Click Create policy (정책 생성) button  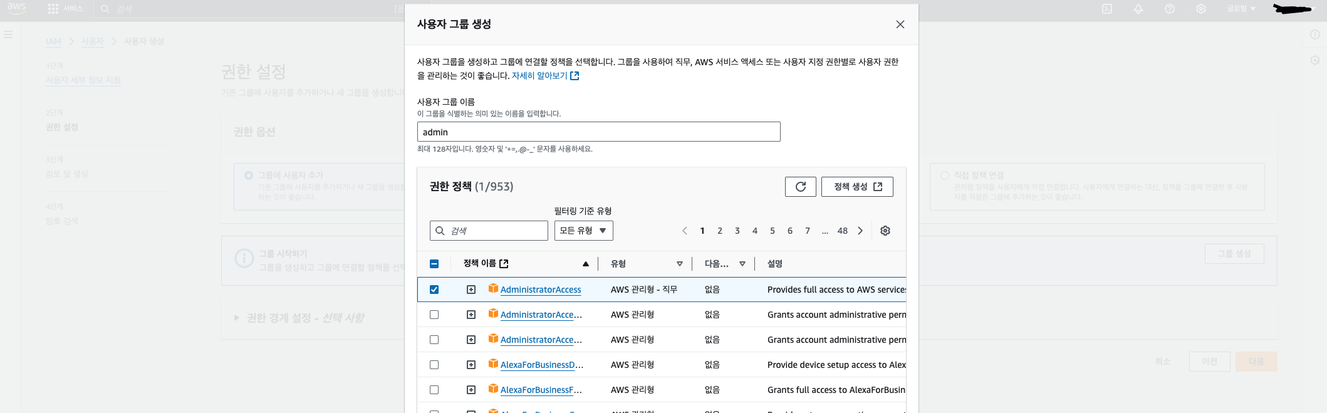[x=857, y=187]
